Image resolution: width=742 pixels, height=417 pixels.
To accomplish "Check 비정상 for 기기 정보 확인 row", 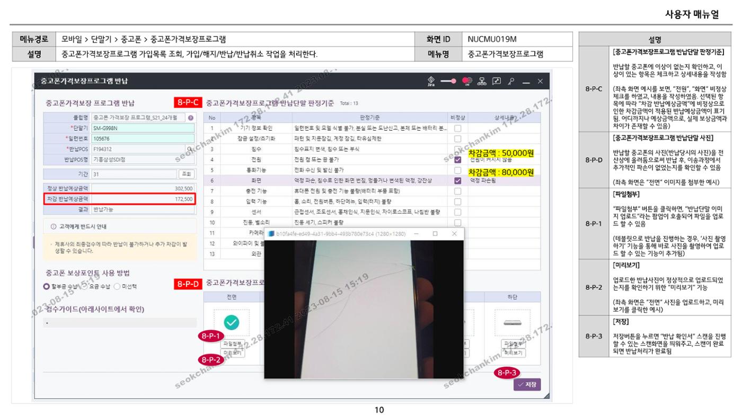I will pos(457,128).
